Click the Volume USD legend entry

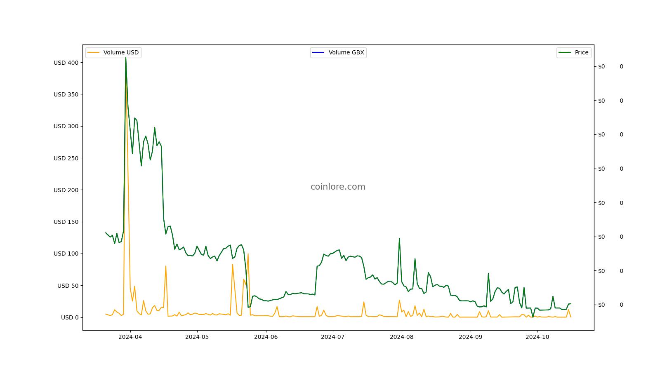[113, 52]
